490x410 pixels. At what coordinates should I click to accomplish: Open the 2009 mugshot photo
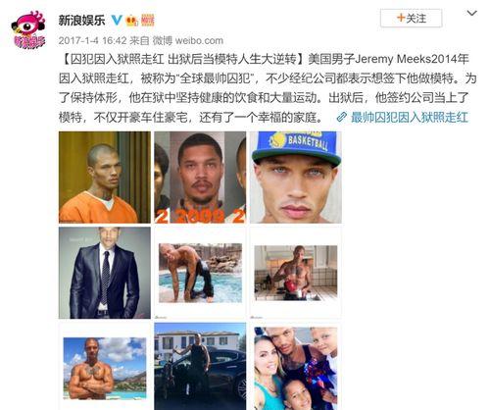click(200, 178)
